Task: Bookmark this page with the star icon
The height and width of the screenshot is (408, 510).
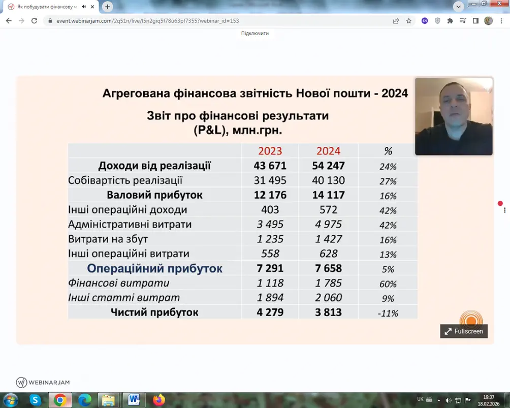Action: coord(409,21)
